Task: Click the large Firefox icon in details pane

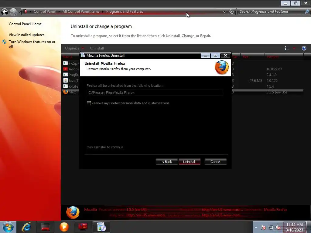Action: pyautogui.click(x=73, y=212)
